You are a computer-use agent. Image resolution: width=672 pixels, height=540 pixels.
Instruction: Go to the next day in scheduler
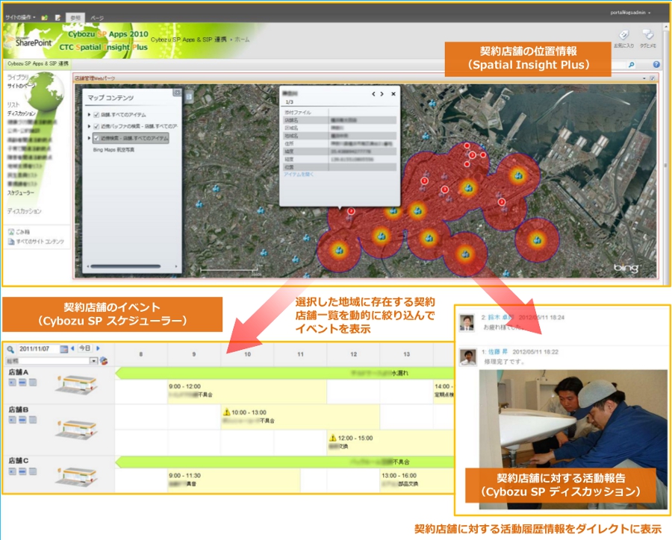point(98,348)
